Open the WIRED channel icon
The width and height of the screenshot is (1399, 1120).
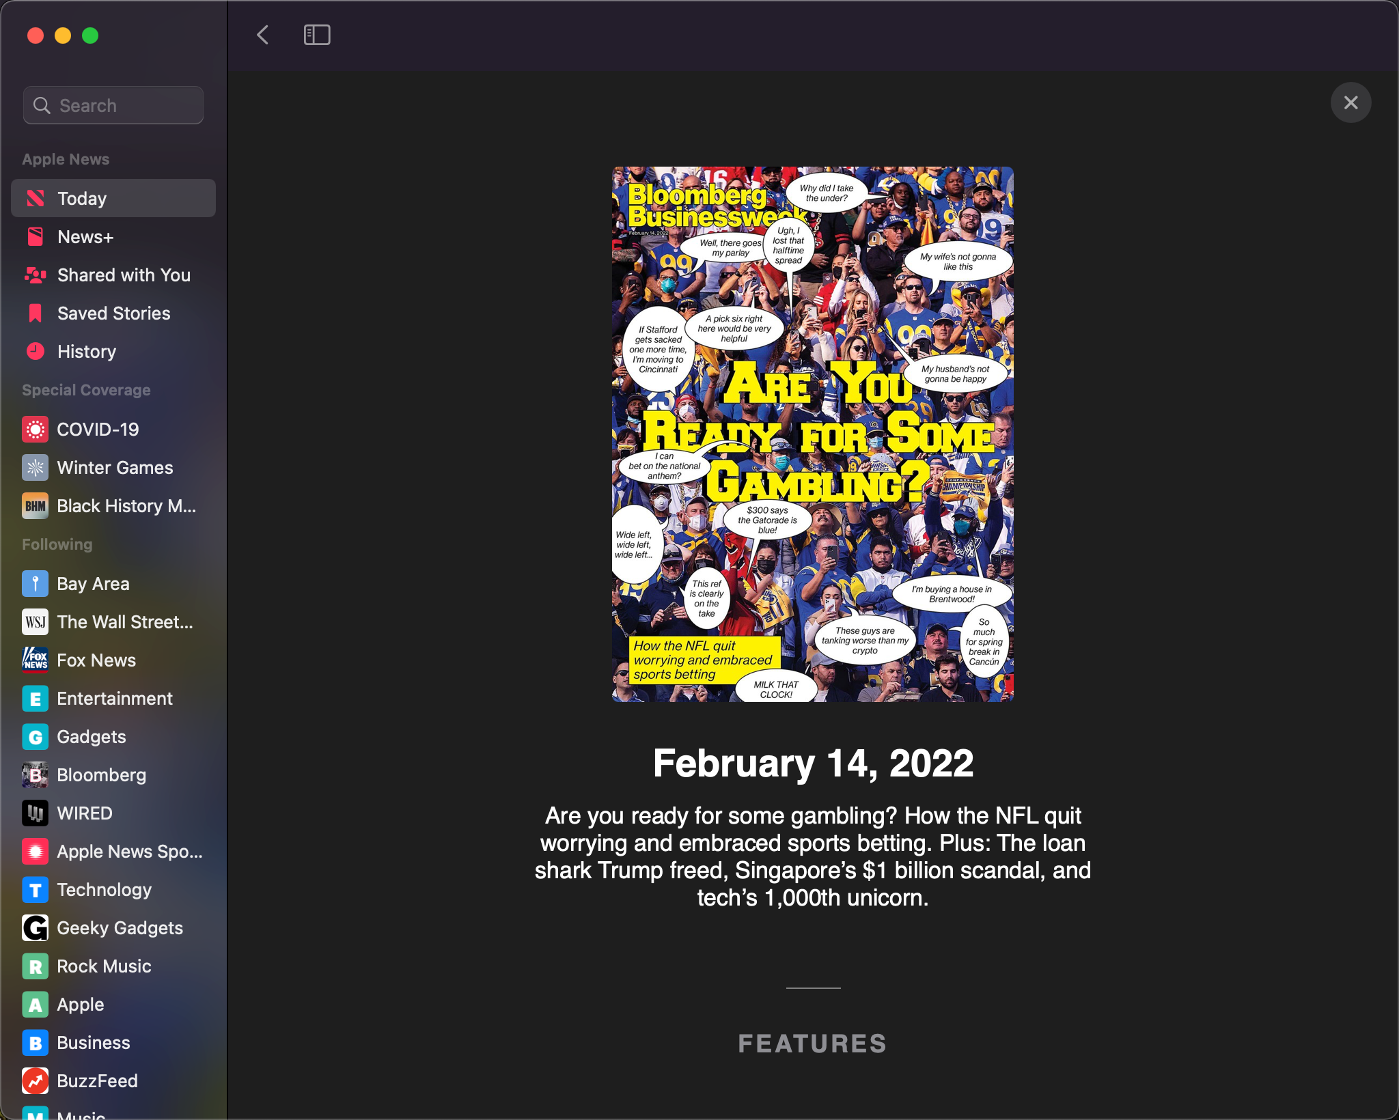point(35,813)
